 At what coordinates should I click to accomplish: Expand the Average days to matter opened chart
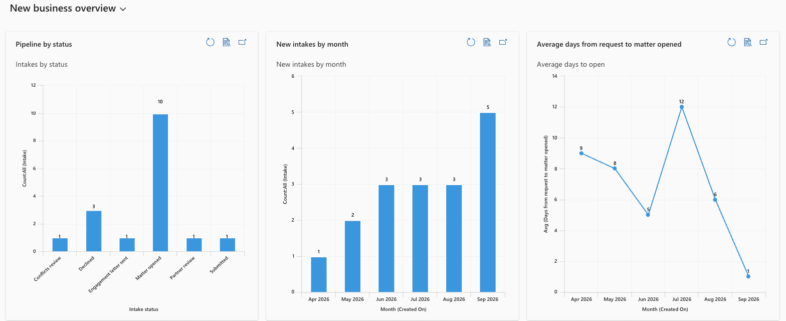764,43
